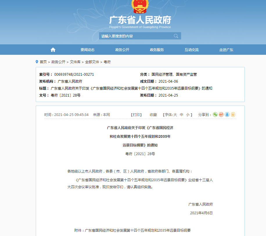The width and height of the screenshot is (266, 236).
Task: Open the 走进广东 navigation menu
Action: 226,49
